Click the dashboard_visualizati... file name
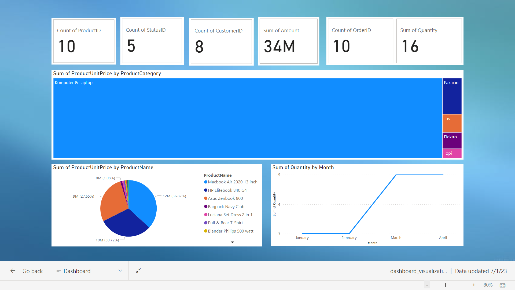This screenshot has width=515, height=290. click(x=418, y=271)
